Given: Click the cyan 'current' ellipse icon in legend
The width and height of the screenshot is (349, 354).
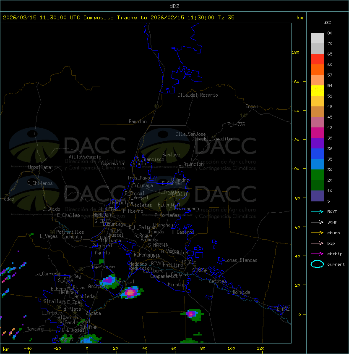Looking at the screenshot, I should point(317,264).
